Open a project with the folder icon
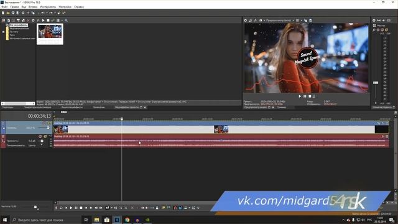This screenshot has height=224, width=398. [x=8, y=13]
